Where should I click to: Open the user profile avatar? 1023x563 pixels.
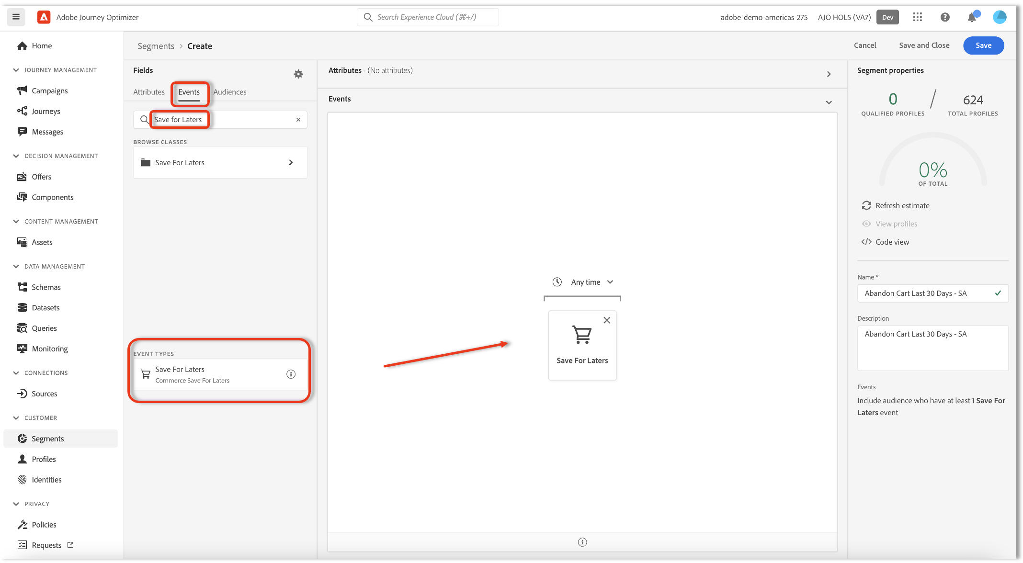1000,17
